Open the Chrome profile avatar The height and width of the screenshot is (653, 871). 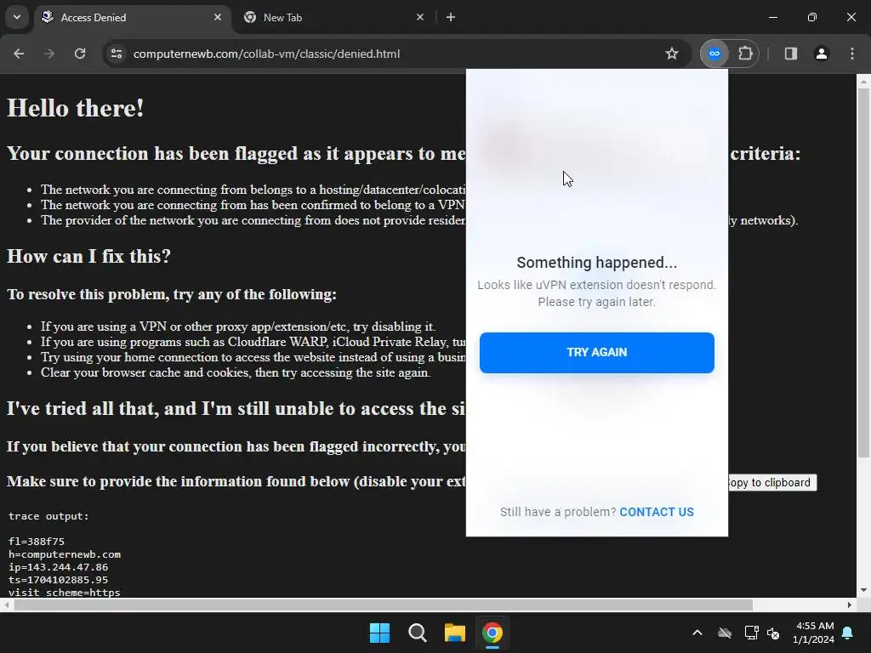[821, 54]
